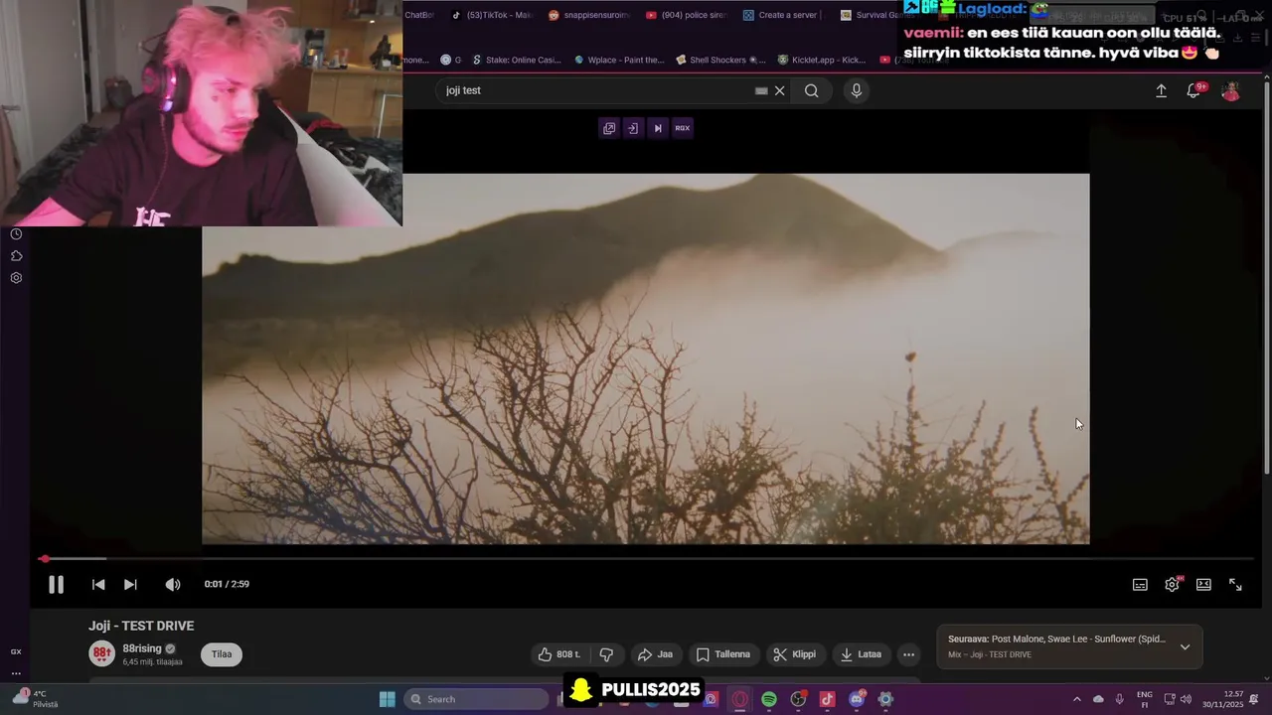This screenshot has height=715, width=1272.
Task: Create a clip with Klippi button
Action: pyautogui.click(x=795, y=654)
